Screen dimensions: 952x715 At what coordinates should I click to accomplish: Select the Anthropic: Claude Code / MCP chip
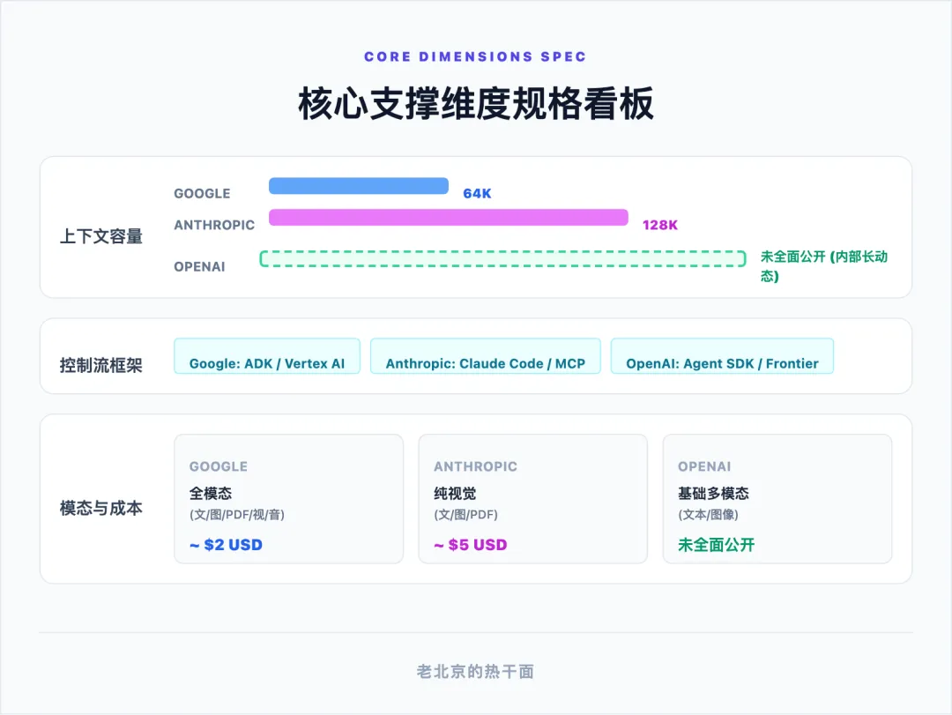(486, 356)
